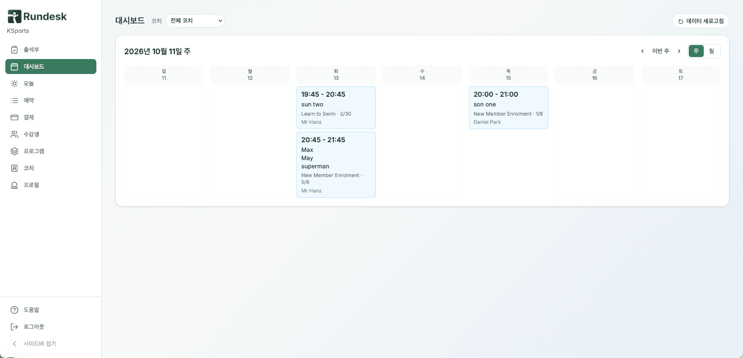This screenshot has width=743, height=358.
Task: Click the 'son one' student name
Action: pyautogui.click(x=485, y=104)
